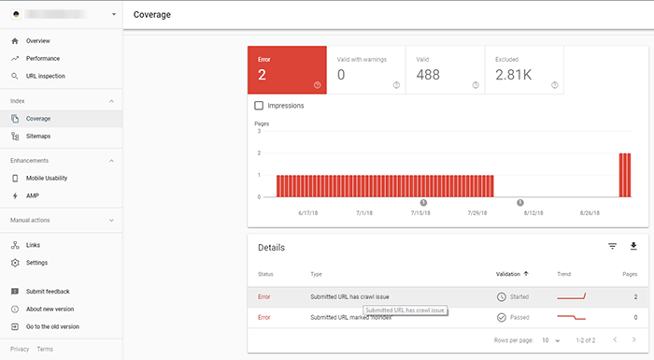Click annotation marker near 7/15/18
Image resolution: width=654 pixels, height=360 pixels.
424,203
